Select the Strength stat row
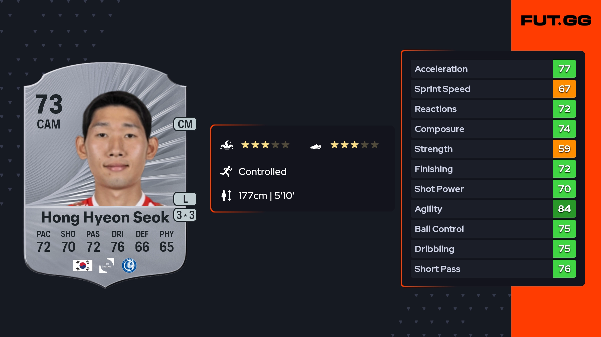Image resolution: width=601 pixels, height=337 pixels. click(481, 149)
